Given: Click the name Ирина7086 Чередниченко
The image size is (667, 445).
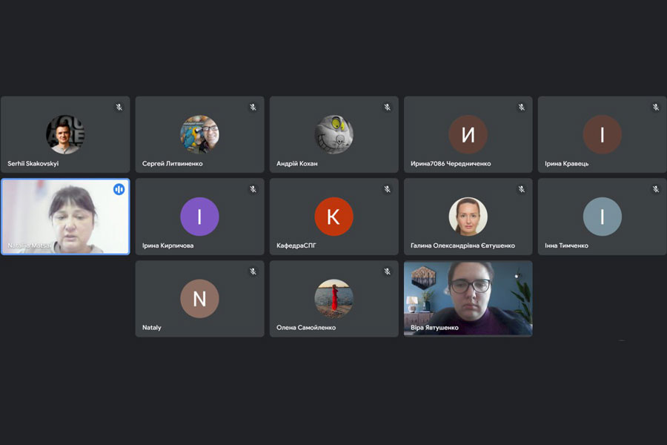Looking at the screenshot, I should coord(451,163).
